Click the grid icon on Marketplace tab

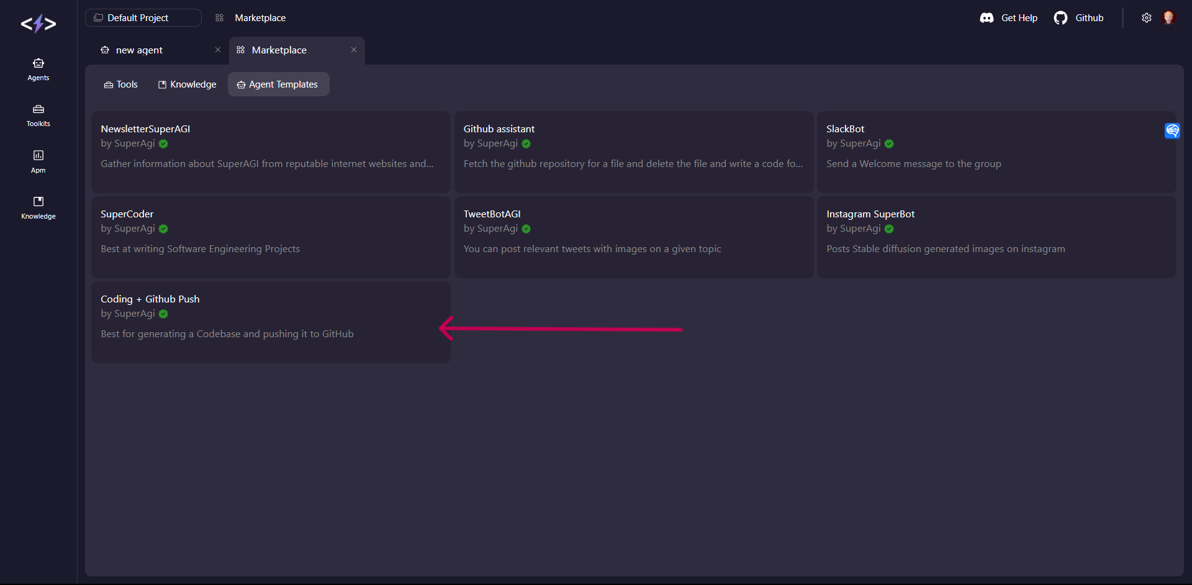[x=241, y=50]
